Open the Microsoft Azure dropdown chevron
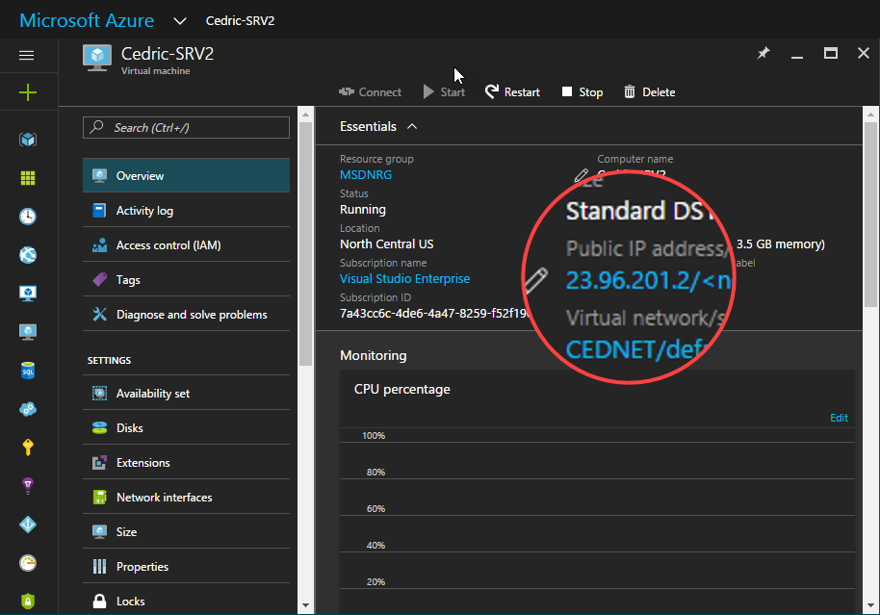Viewport: 880px width, 615px height. [180, 21]
